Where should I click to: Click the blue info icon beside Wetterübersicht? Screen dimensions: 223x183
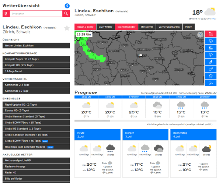coord(67,6)
